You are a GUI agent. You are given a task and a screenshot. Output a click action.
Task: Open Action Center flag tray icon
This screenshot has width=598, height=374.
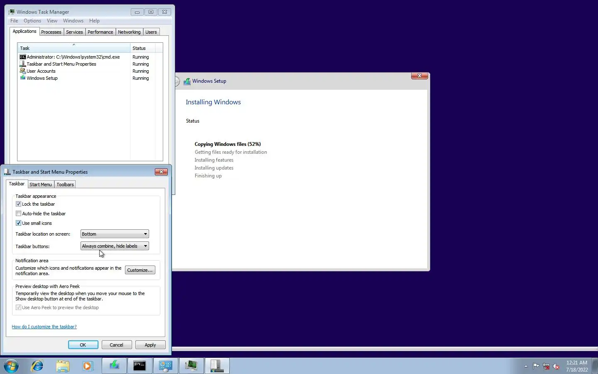536,366
